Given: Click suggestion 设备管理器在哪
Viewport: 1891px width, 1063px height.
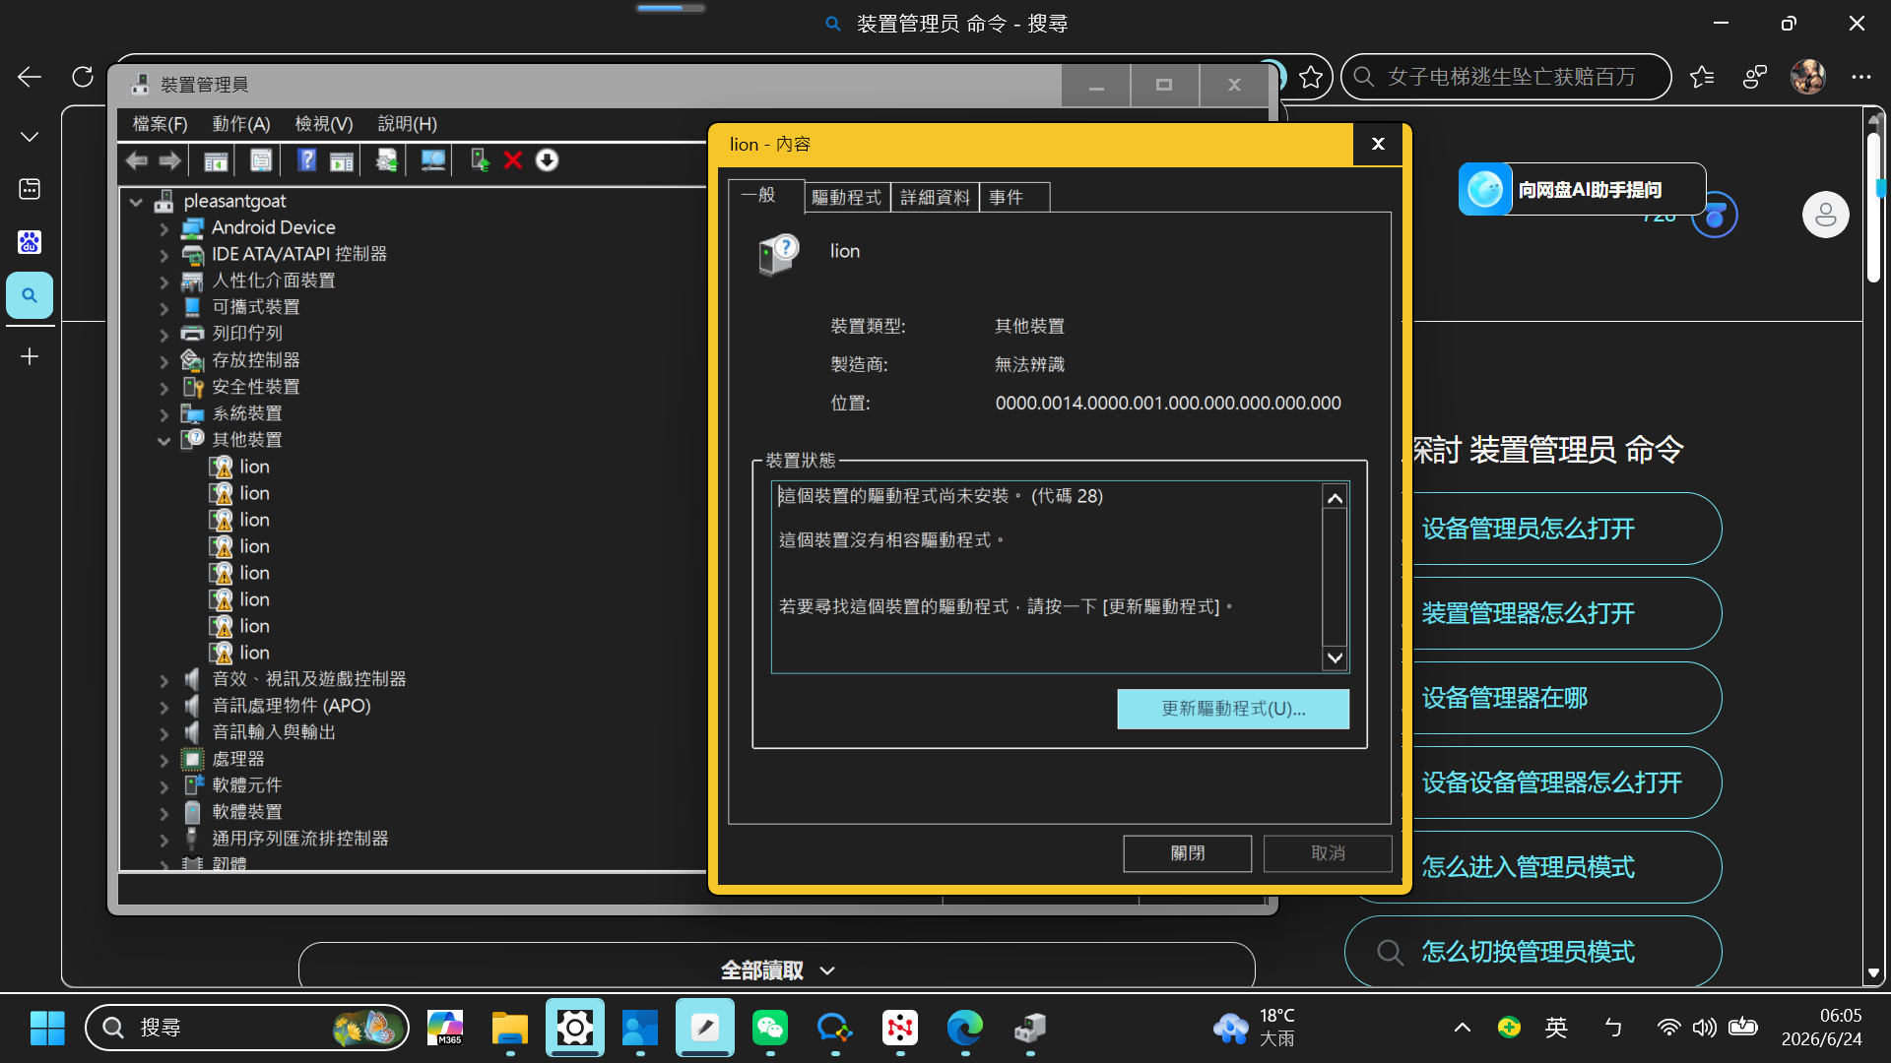Looking at the screenshot, I should click(x=1505, y=698).
